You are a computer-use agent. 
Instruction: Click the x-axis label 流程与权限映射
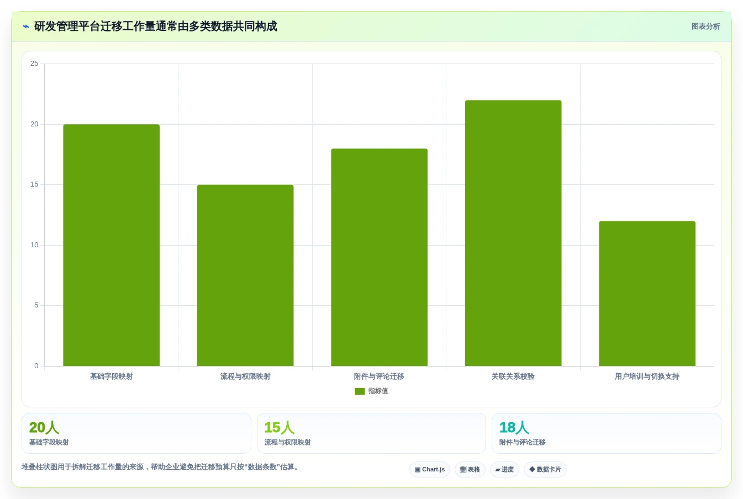tap(245, 376)
